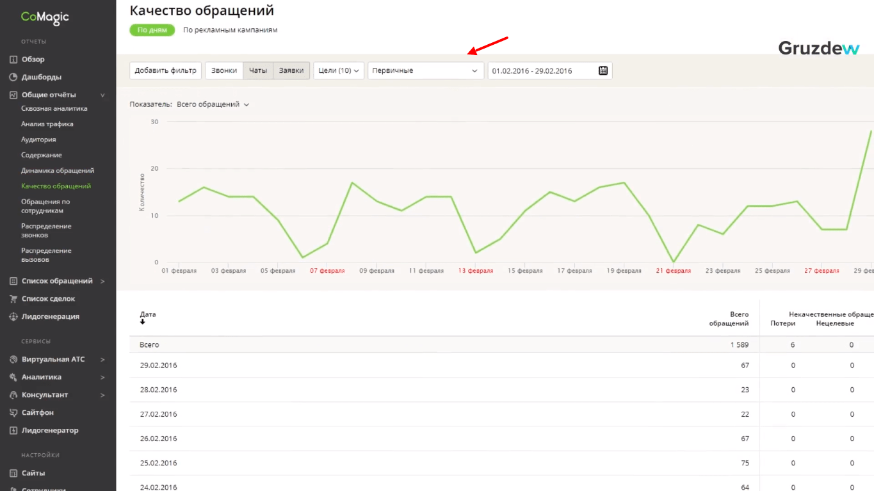
Task: Click the Лидогенерация link
Action: click(51, 316)
